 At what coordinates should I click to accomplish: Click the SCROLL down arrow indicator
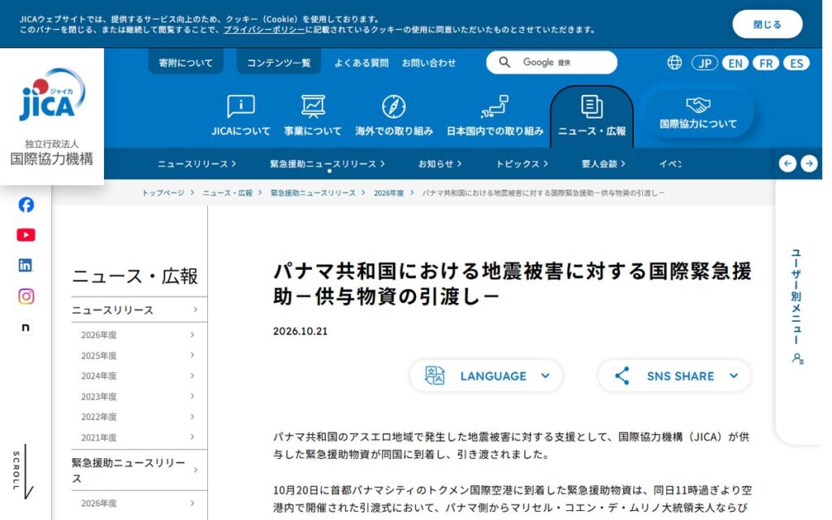22,472
